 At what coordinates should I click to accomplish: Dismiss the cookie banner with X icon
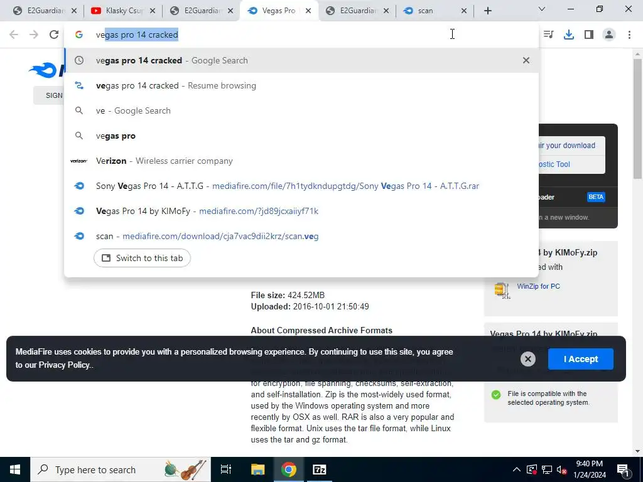coord(527,359)
